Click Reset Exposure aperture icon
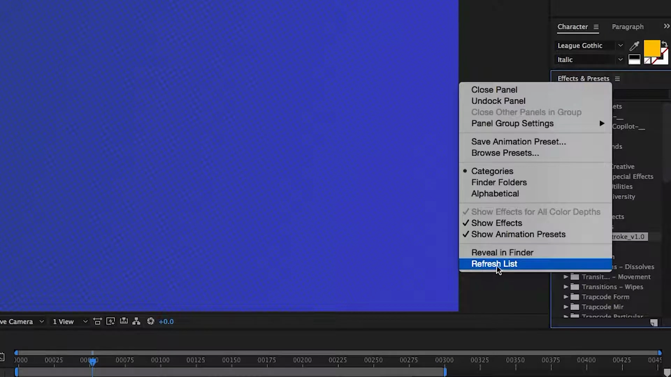Image resolution: width=671 pixels, height=377 pixels. 151,321
